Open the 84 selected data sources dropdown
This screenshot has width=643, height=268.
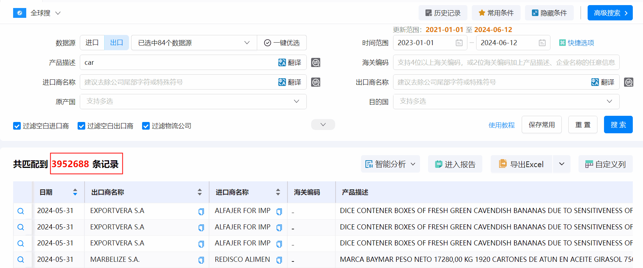click(194, 43)
